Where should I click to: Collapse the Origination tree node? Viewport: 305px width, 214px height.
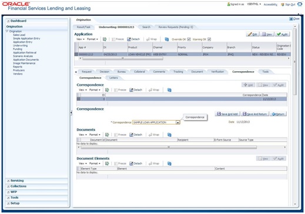(x=7, y=31)
